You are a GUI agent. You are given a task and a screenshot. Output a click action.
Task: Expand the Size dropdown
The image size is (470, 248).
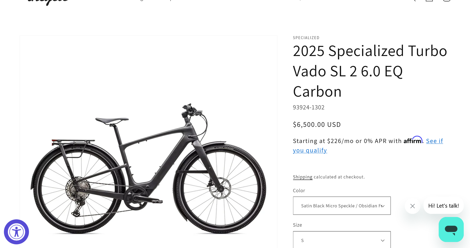click(x=342, y=240)
